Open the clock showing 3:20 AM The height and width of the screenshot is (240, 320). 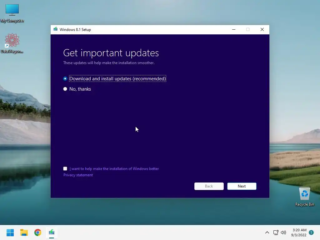[x=299, y=232]
